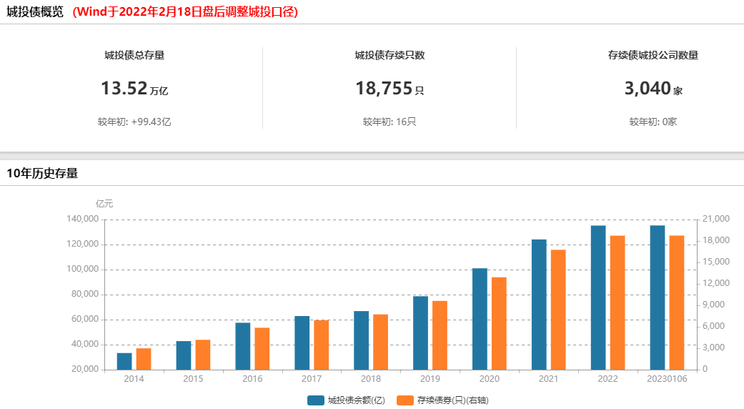Select the orange 2014 bar
744x409 pixels.
144,359
